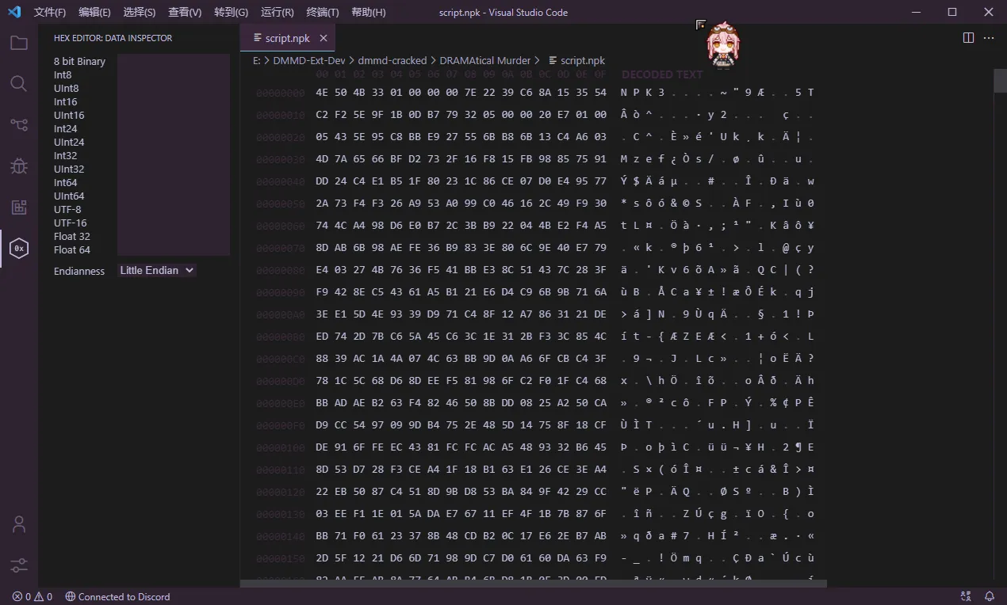Open the notifications bell in status bar
This screenshot has height=605, width=1007.
tap(990, 596)
